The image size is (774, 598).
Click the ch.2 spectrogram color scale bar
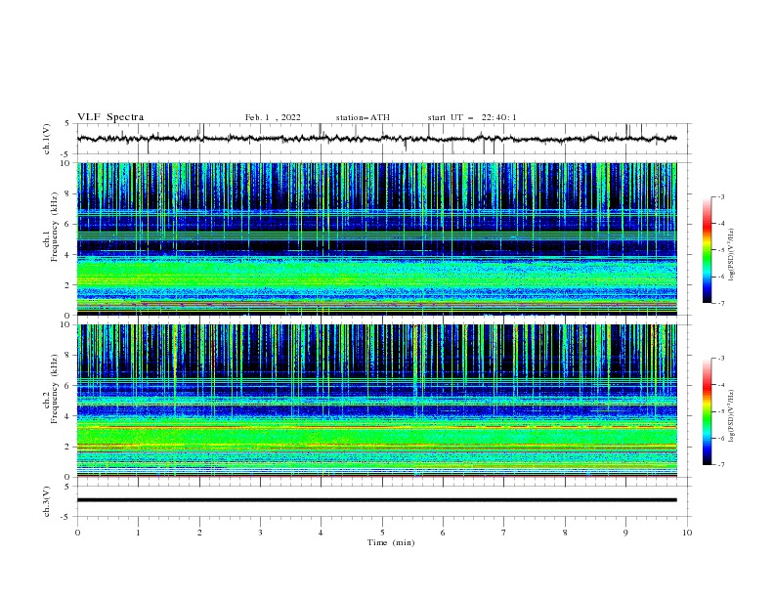707,411
